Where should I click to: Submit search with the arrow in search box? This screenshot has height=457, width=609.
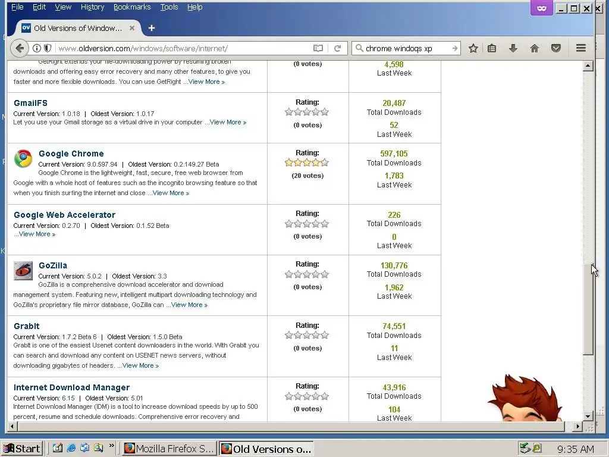(455, 48)
